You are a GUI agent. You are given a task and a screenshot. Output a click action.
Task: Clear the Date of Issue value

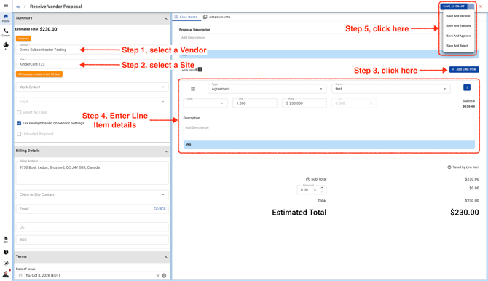pos(157,275)
